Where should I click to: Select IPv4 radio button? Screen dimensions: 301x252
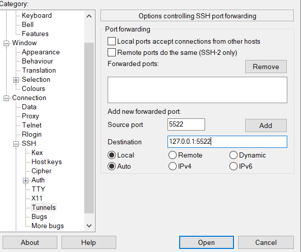pos(173,166)
